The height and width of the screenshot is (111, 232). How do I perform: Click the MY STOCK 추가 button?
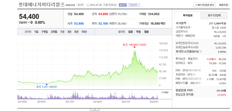pos(205,5)
